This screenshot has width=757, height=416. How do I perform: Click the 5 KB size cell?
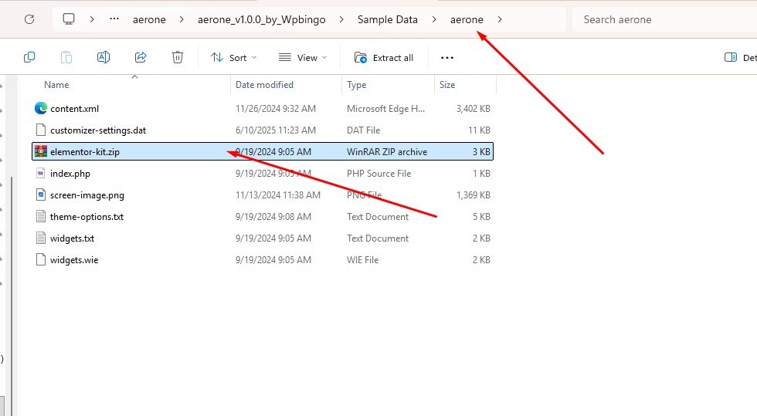pyautogui.click(x=481, y=217)
